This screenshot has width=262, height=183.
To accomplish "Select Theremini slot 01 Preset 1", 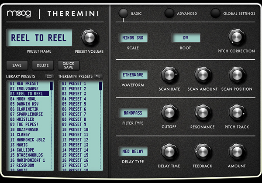I will pos(80,84).
